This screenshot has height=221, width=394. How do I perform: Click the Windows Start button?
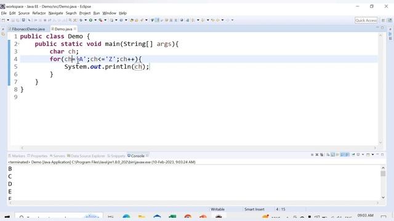[7, 217]
